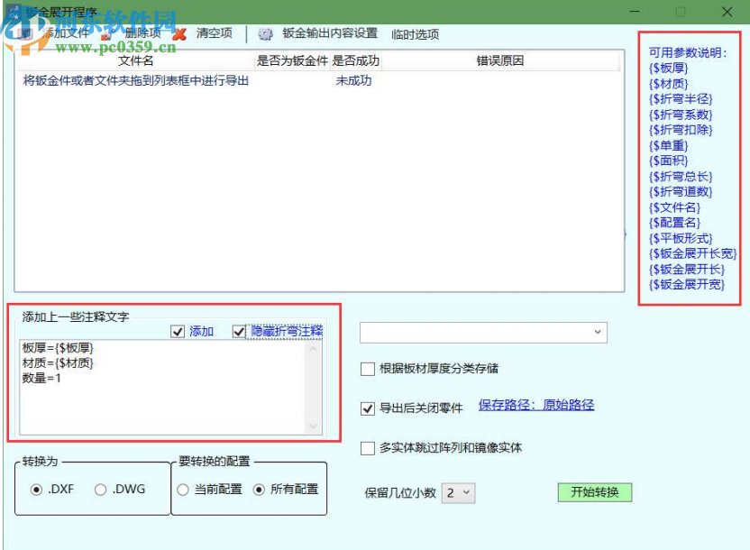
Task: Click the {$钣金展开长} parameter
Action: click(686, 270)
